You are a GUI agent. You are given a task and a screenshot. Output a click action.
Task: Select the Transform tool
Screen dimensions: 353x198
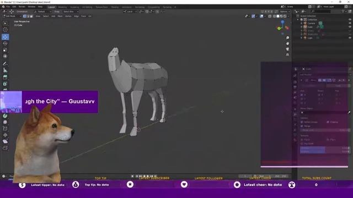pyautogui.click(x=5, y=56)
